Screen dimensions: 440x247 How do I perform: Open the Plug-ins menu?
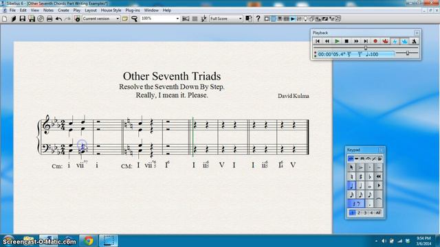click(133, 10)
